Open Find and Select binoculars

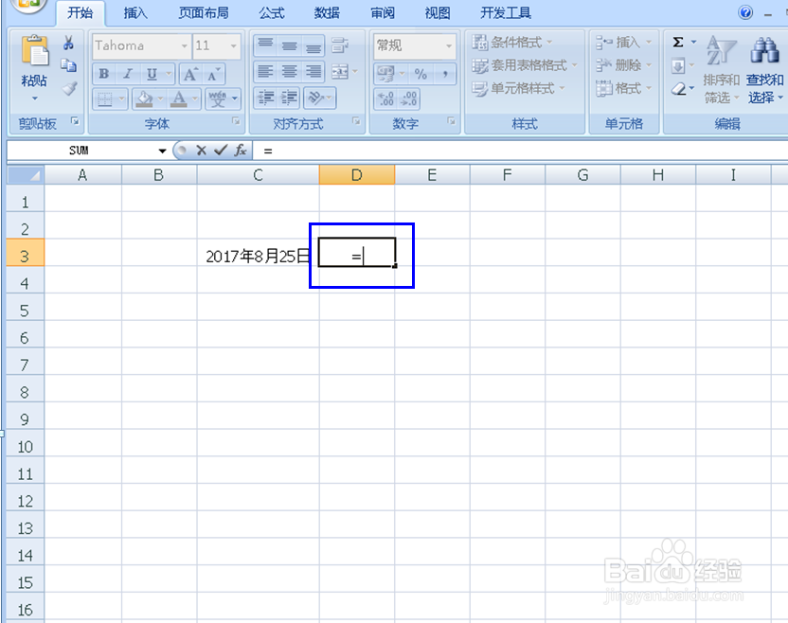point(764,69)
